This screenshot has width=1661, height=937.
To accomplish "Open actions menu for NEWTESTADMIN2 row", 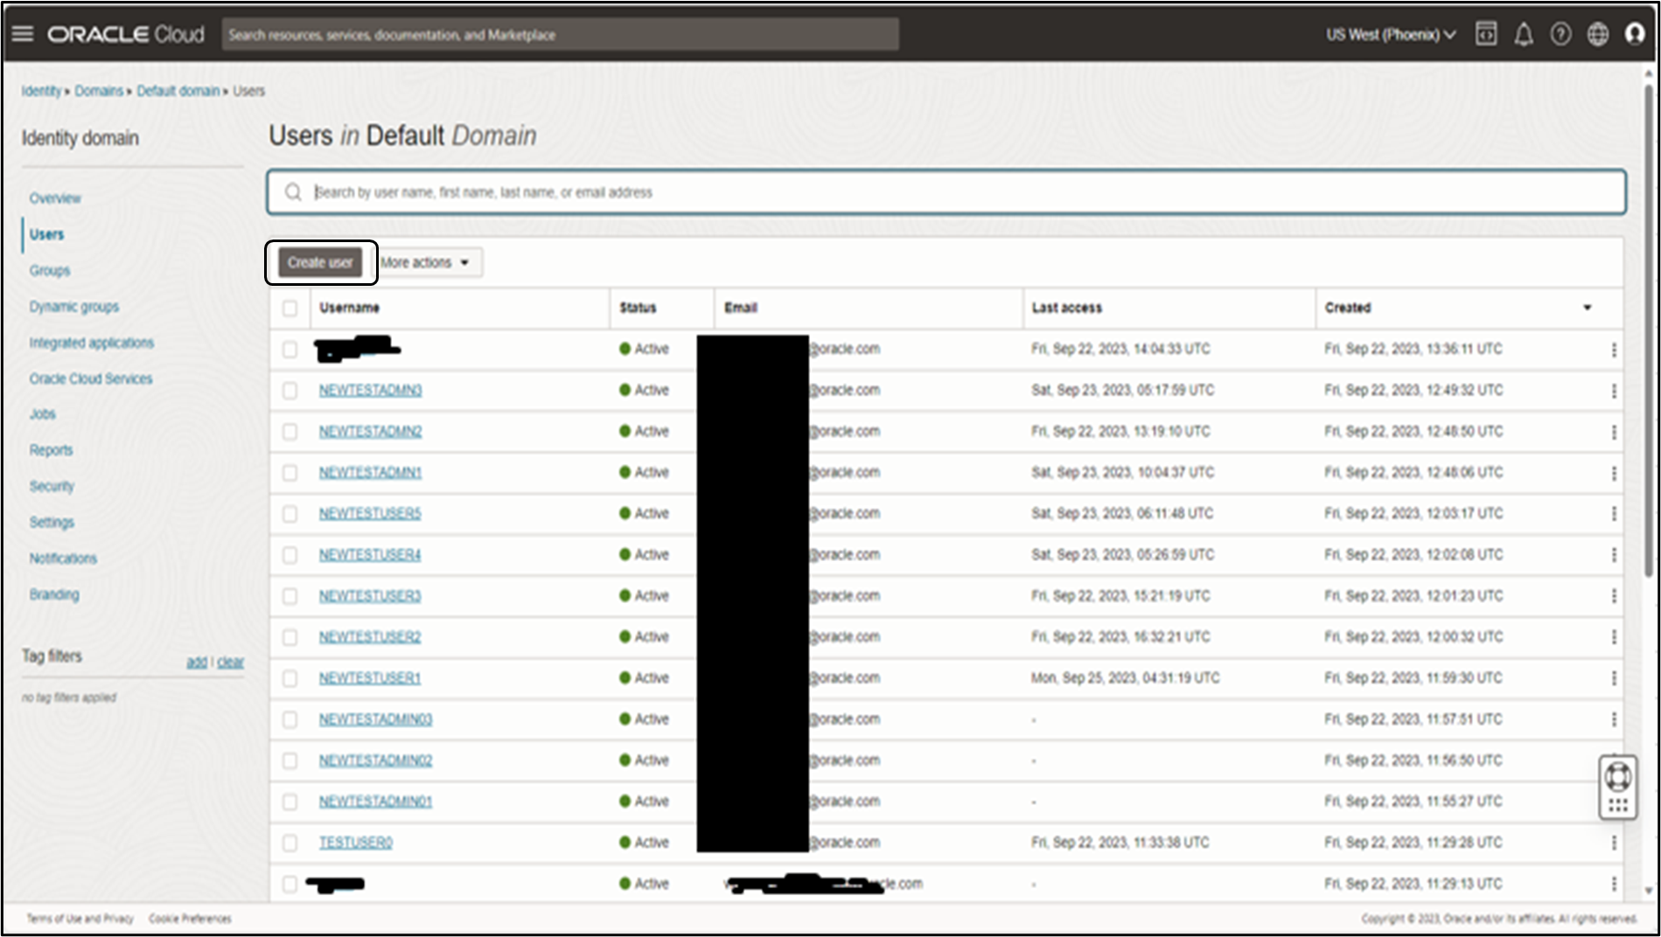I will click(1614, 432).
